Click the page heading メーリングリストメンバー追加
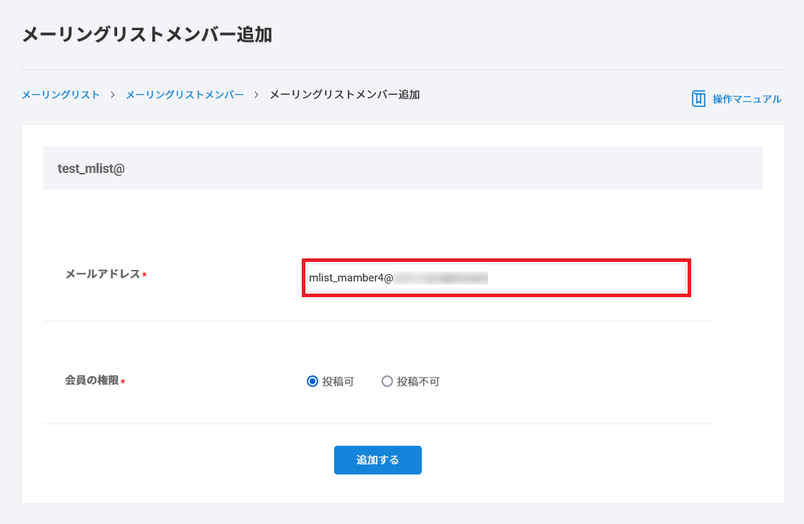This screenshot has height=524, width=804. pyautogui.click(x=147, y=34)
